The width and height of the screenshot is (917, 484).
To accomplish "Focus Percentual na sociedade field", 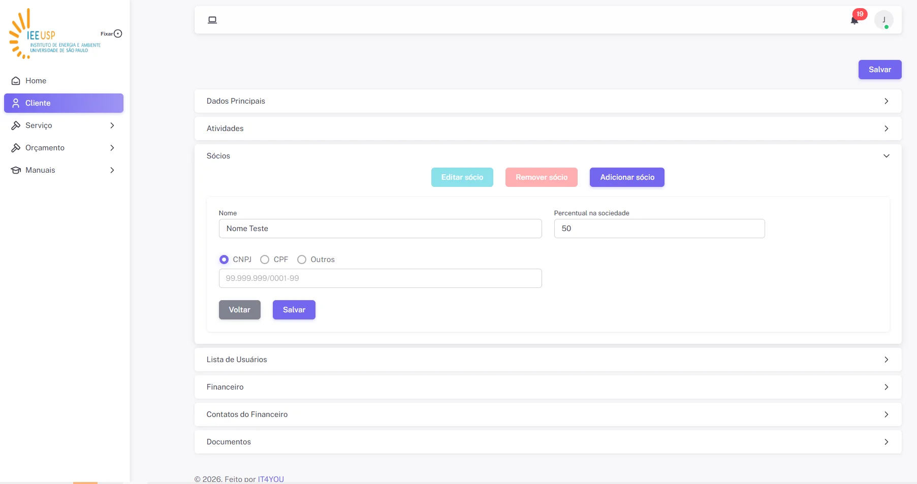I will [x=659, y=229].
